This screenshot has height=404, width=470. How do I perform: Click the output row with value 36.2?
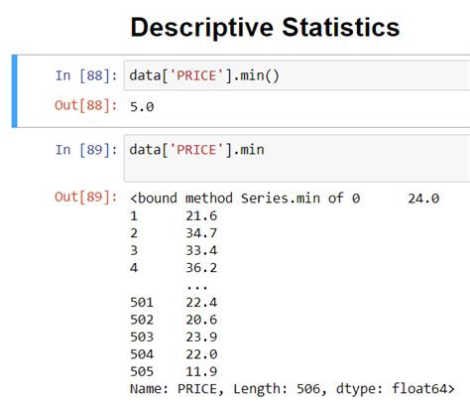[x=174, y=268]
